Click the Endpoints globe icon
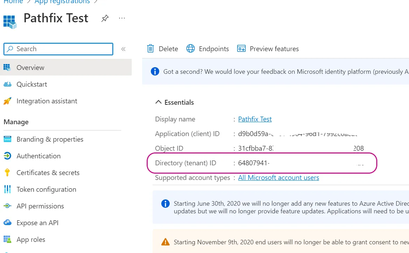Viewport: 409px width, 253px height. click(191, 49)
